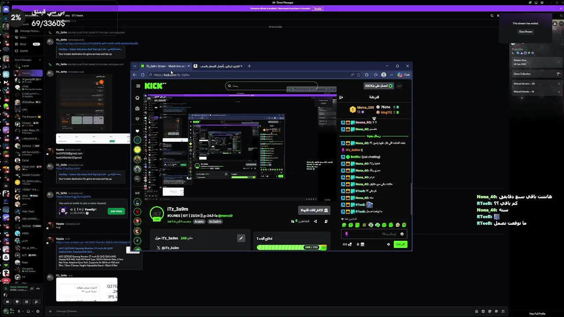
Task: Collapse the Kick chat panel arrow icon
Action: (x=341, y=97)
